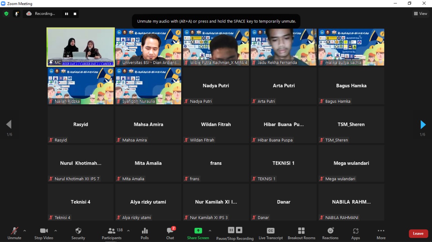Screen dimensions: 432x242
Task: Open the More options menu
Action: click(x=381, y=233)
